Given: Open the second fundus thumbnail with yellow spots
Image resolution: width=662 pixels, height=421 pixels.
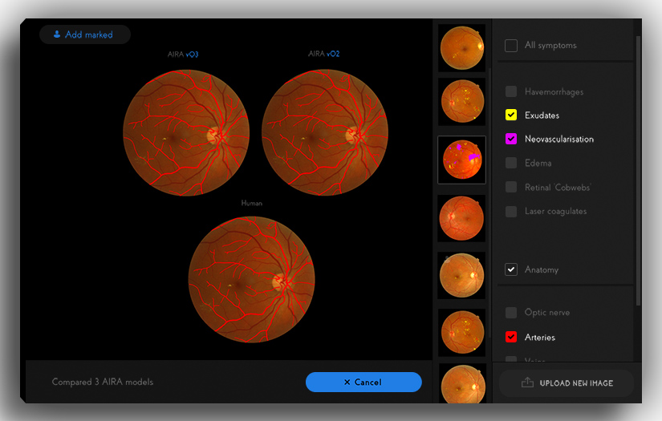Looking at the screenshot, I should click(x=462, y=102).
